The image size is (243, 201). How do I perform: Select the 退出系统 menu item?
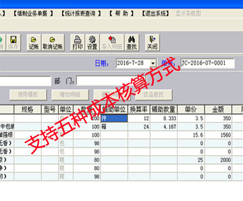pyautogui.click(x=156, y=14)
